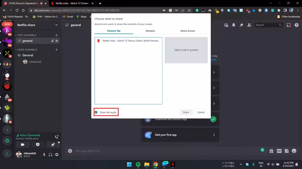Click the Discord address bar URL

77,10
